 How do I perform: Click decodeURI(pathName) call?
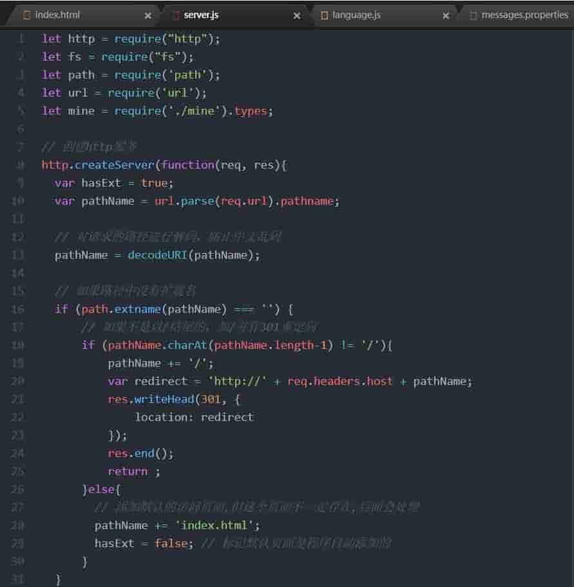tap(191, 256)
